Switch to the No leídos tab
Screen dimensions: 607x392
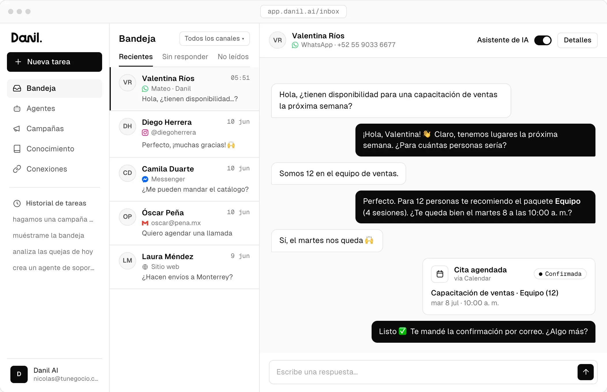[x=233, y=57]
